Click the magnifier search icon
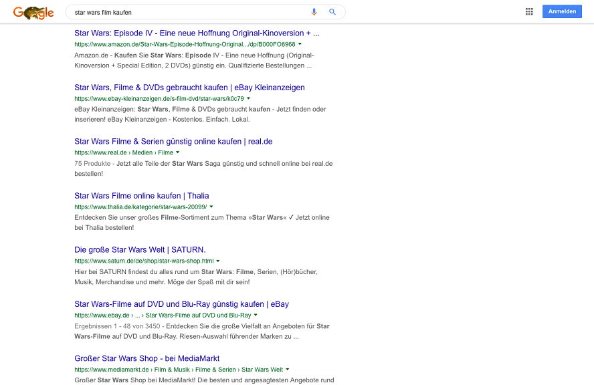 (x=332, y=12)
